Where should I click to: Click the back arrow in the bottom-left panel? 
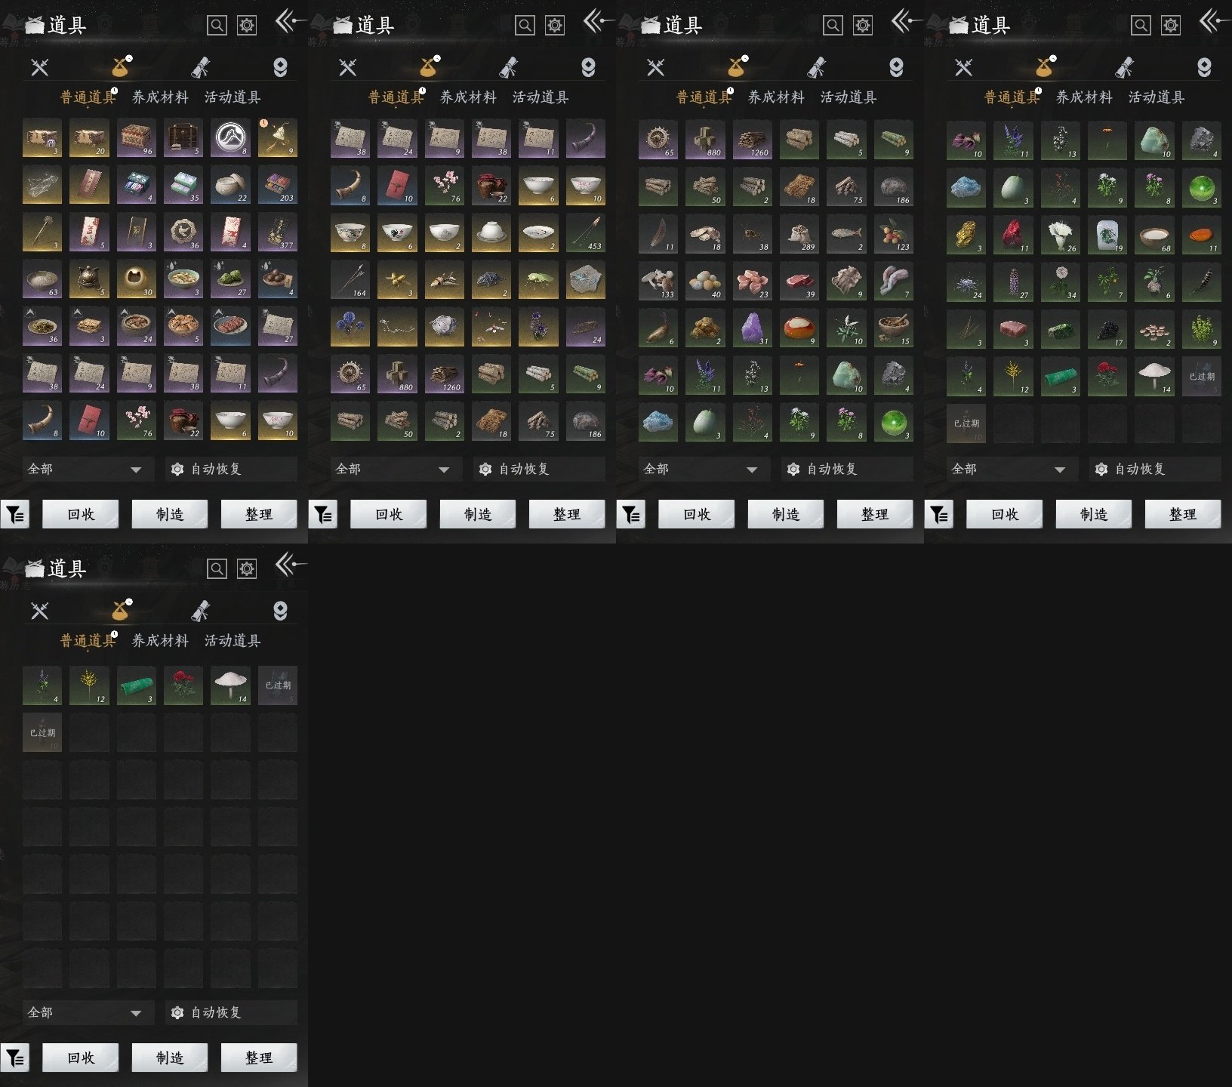pyautogui.click(x=290, y=564)
